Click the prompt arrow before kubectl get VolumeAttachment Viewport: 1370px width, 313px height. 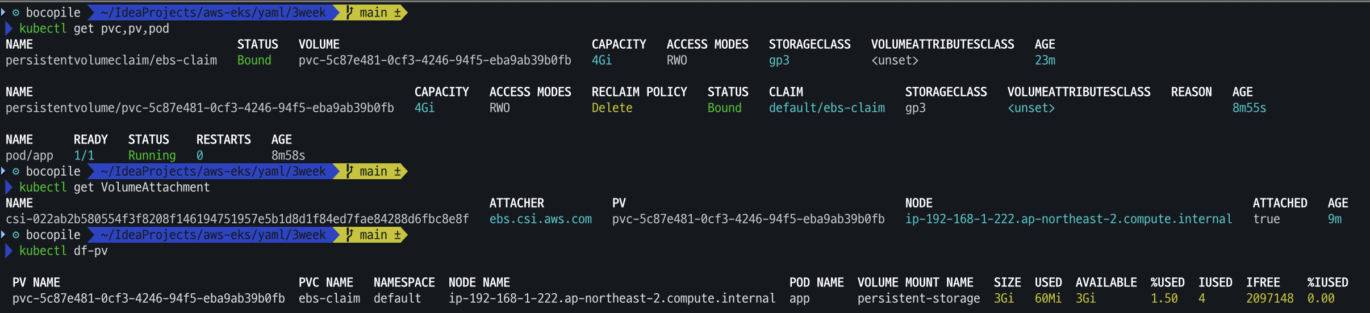coord(9,187)
